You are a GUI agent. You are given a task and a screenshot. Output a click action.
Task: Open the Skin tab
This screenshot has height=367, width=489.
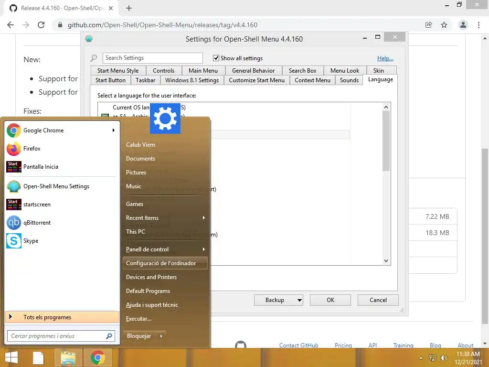click(379, 71)
